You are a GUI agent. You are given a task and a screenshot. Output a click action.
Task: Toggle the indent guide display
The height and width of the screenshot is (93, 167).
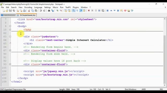tap(81, 11)
